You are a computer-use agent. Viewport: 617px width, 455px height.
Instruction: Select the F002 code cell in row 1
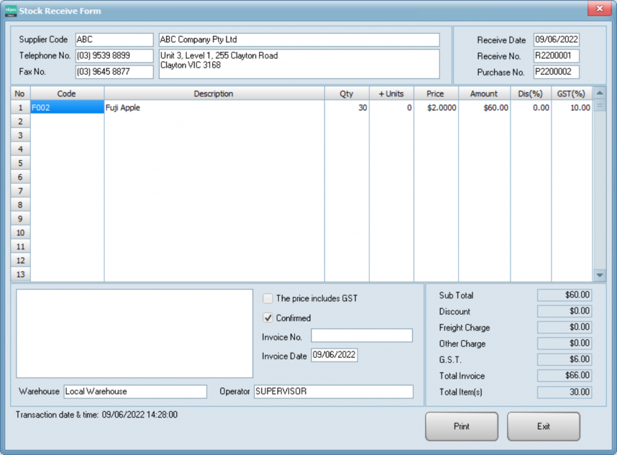pos(67,108)
